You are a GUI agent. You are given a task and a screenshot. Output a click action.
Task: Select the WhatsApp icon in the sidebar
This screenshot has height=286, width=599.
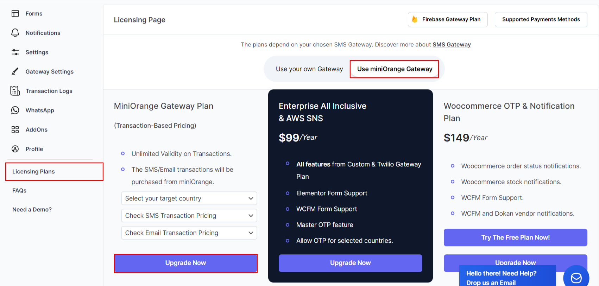click(15, 110)
